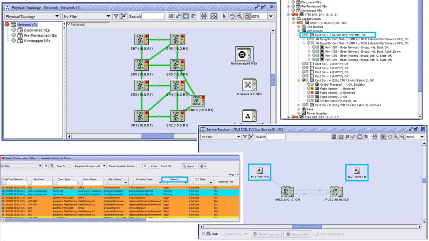Open the Equipment Group(s) - All dropdown
Viewport: 429px width, 241px height.
coord(90,166)
